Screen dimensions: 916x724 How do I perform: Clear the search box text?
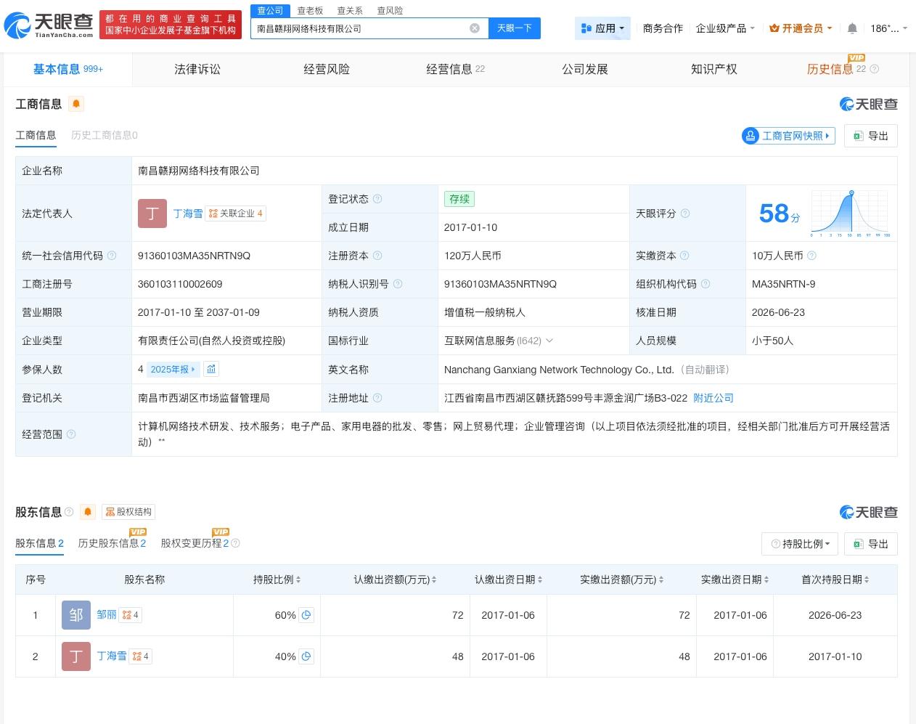[x=475, y=28]
